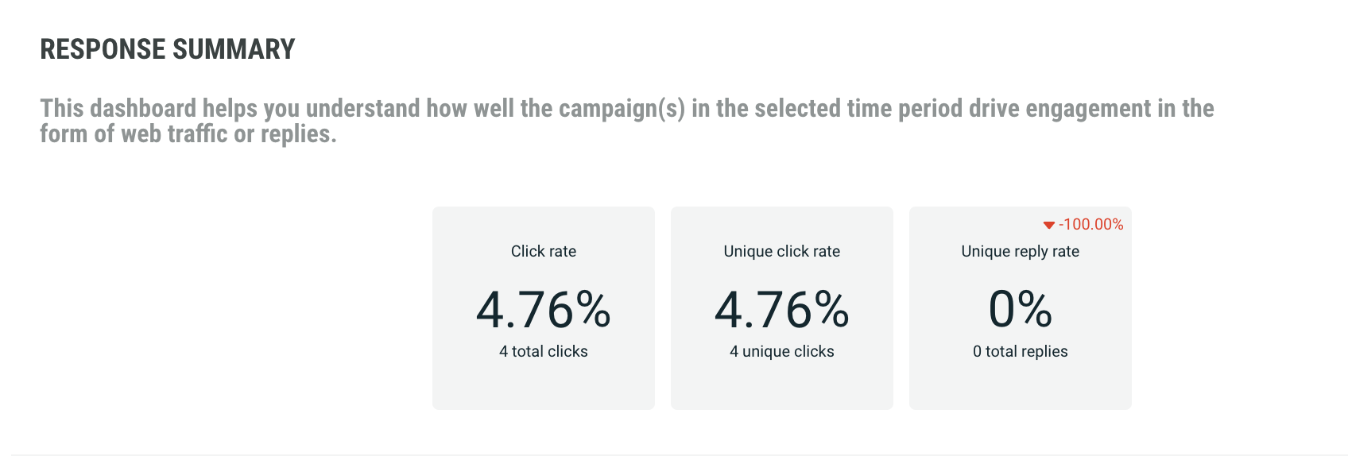Click the word "engagement" in the description

click(1088, 109)
